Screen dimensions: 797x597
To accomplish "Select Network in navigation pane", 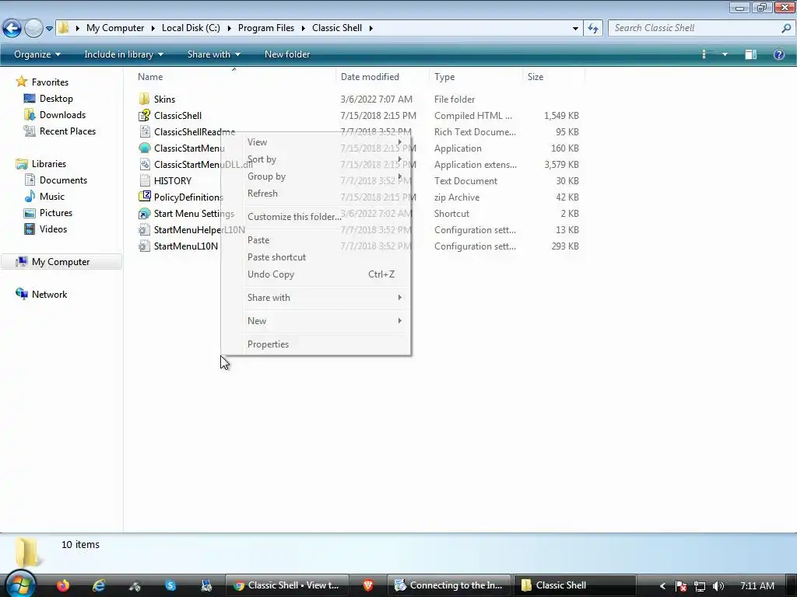I will coord(49,295).
